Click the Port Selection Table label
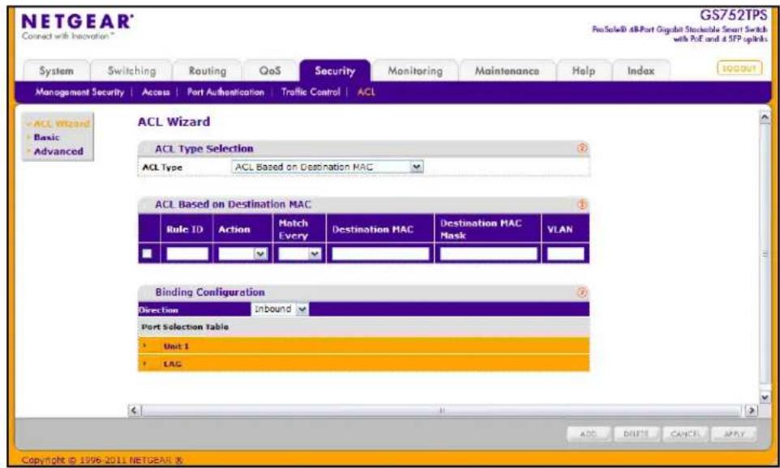The image size is (780, 468). (x=185, y=327)
